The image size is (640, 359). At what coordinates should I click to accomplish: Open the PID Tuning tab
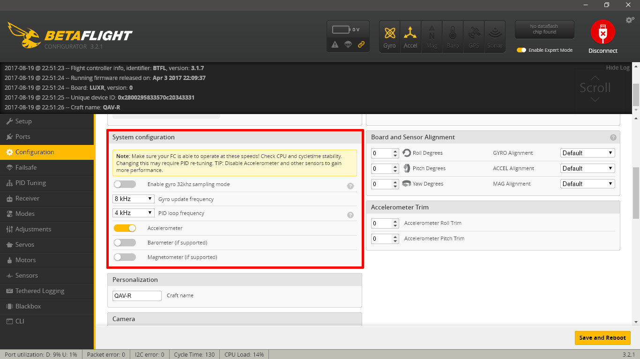coord(47,183)
